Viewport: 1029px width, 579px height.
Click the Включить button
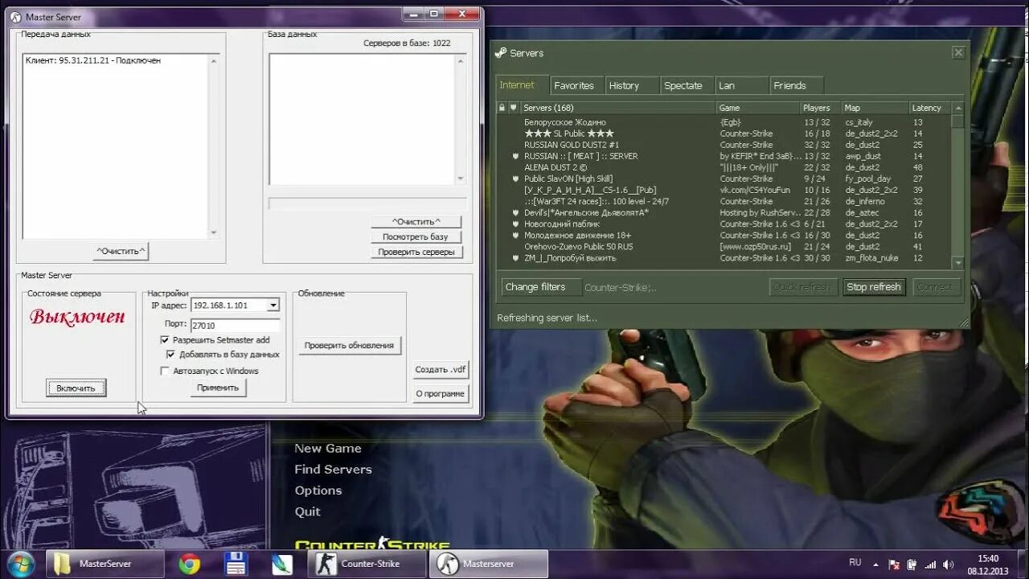click(76, 388)
